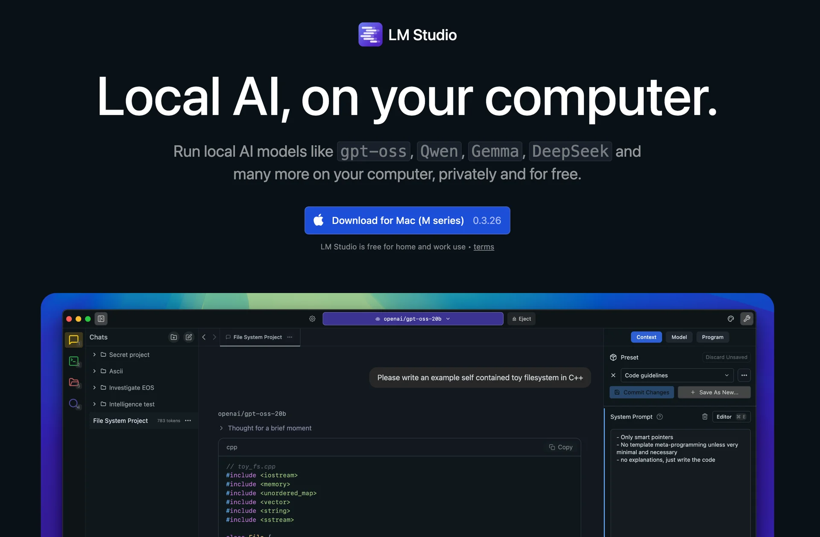
Task: Click the new folder icon in Chats
Action: pos(173,337)
